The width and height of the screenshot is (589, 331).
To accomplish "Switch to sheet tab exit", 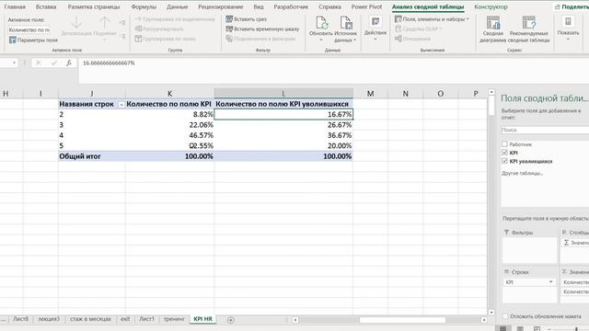I will (125, 319).
